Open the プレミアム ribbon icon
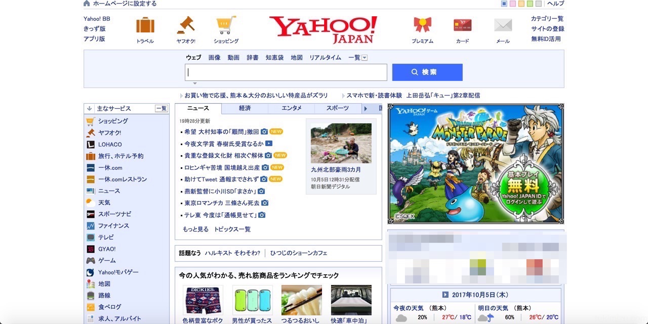Screen dimensions: 648x324 click(422, 25)
